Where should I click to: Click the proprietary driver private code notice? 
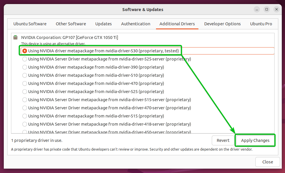click(132, 149)
